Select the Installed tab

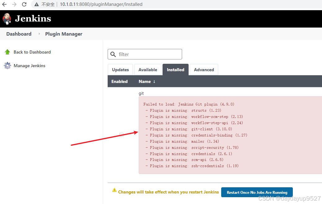(x=175, y=70)
